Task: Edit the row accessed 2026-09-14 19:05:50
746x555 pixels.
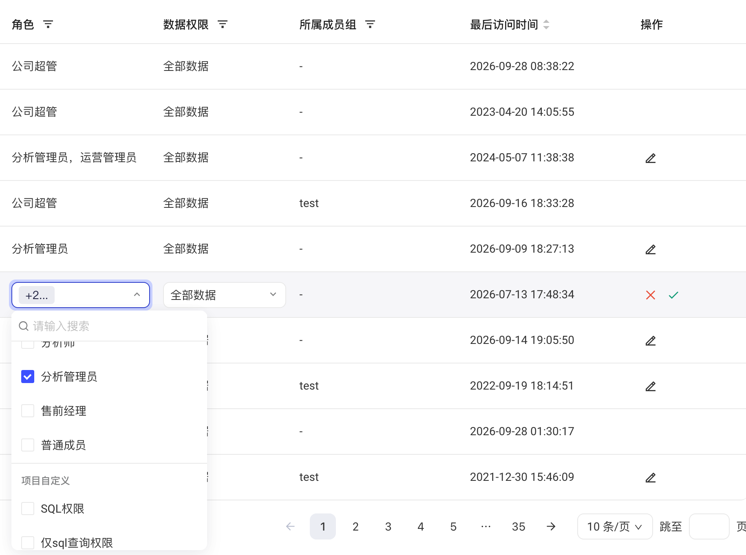Action: (x=651, y=341)
